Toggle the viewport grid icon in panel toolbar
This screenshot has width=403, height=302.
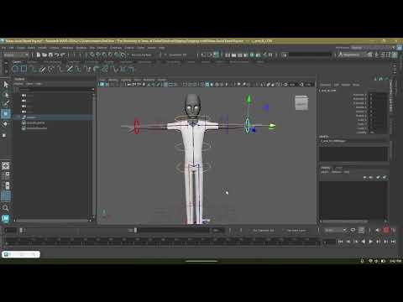[166, 84]
